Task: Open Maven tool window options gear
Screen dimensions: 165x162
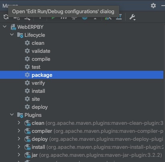Action: 153,6
